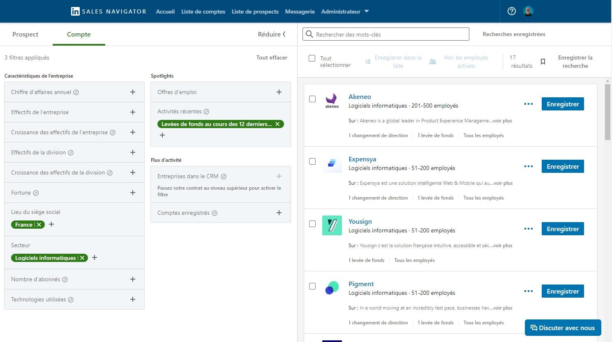
Task: Click the bookmark save search icon
Action: pyautogui.click(x=543, y=62)
